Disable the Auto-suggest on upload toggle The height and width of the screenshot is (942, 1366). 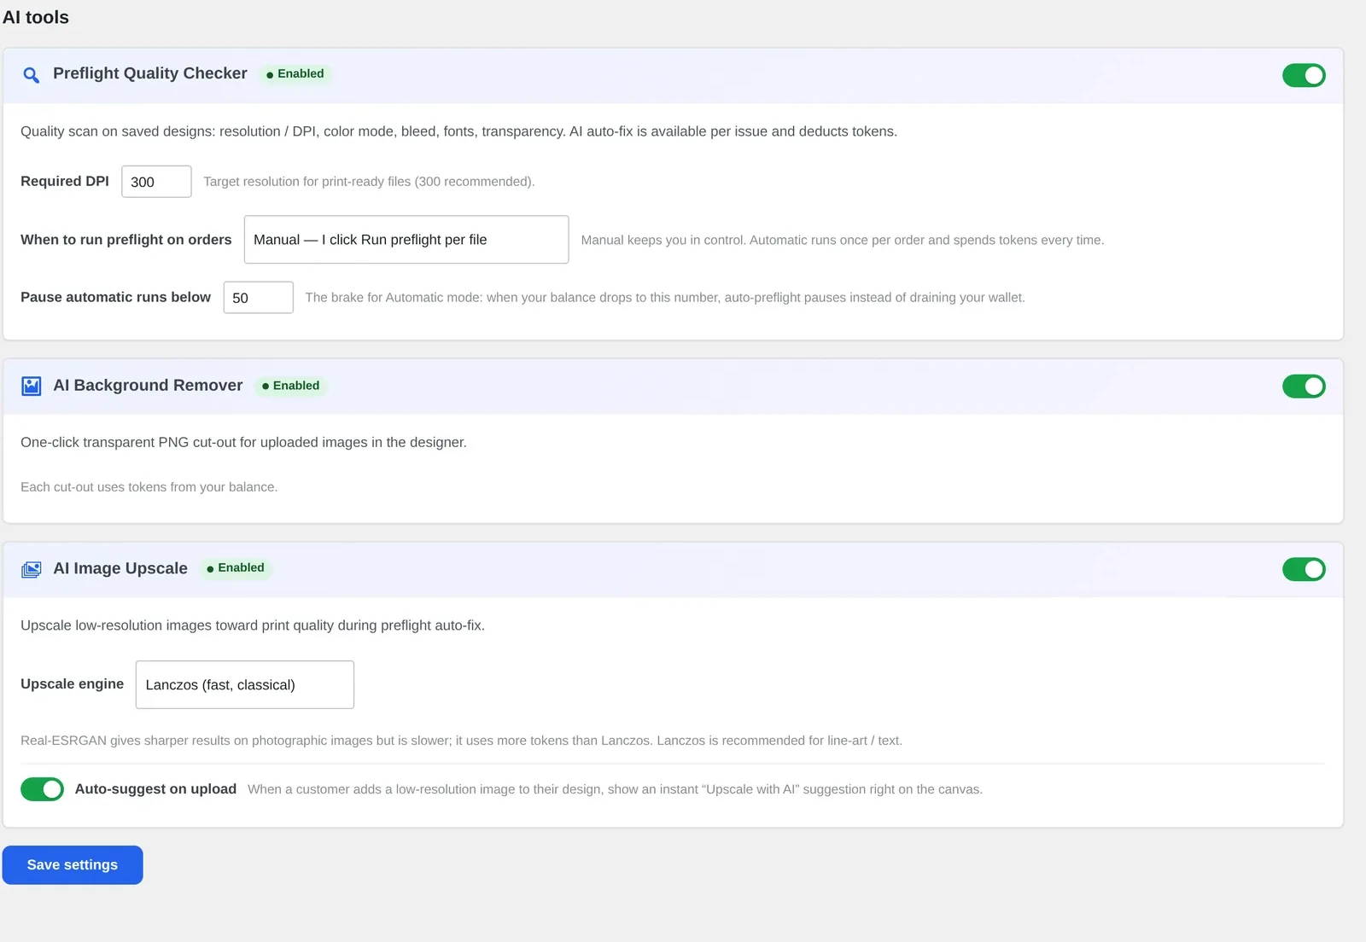tap(42, 789)
